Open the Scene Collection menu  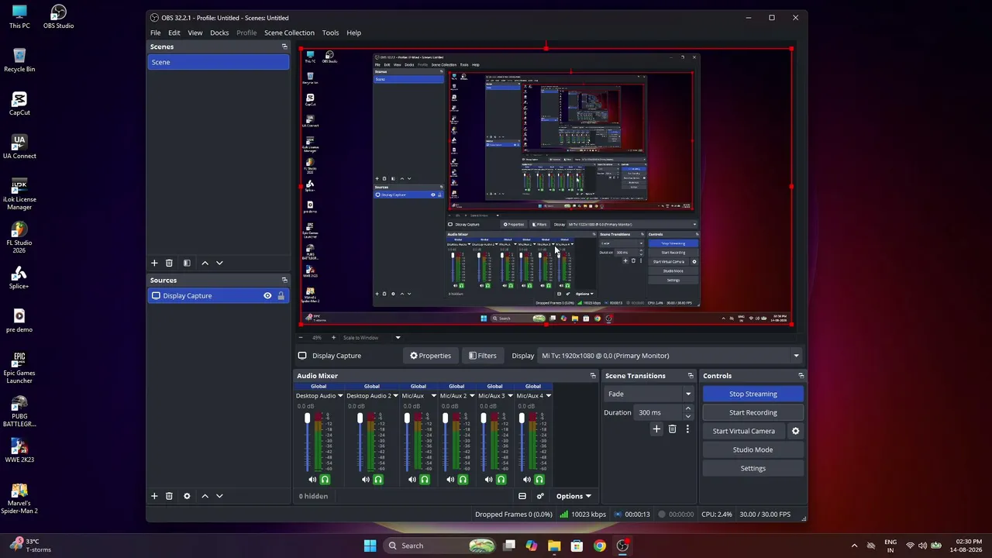coord(289,33)
